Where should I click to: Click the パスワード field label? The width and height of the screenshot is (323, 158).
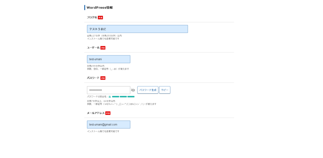pyautogui.click(x=93, y=78)
